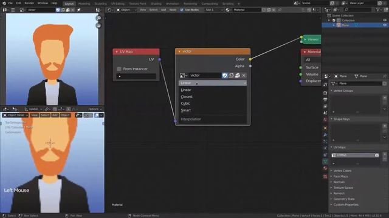Image resolution: width=389 pixels, height=218 pixels.
Task: Unlink image with X in victor node
Action: (244, 75)
